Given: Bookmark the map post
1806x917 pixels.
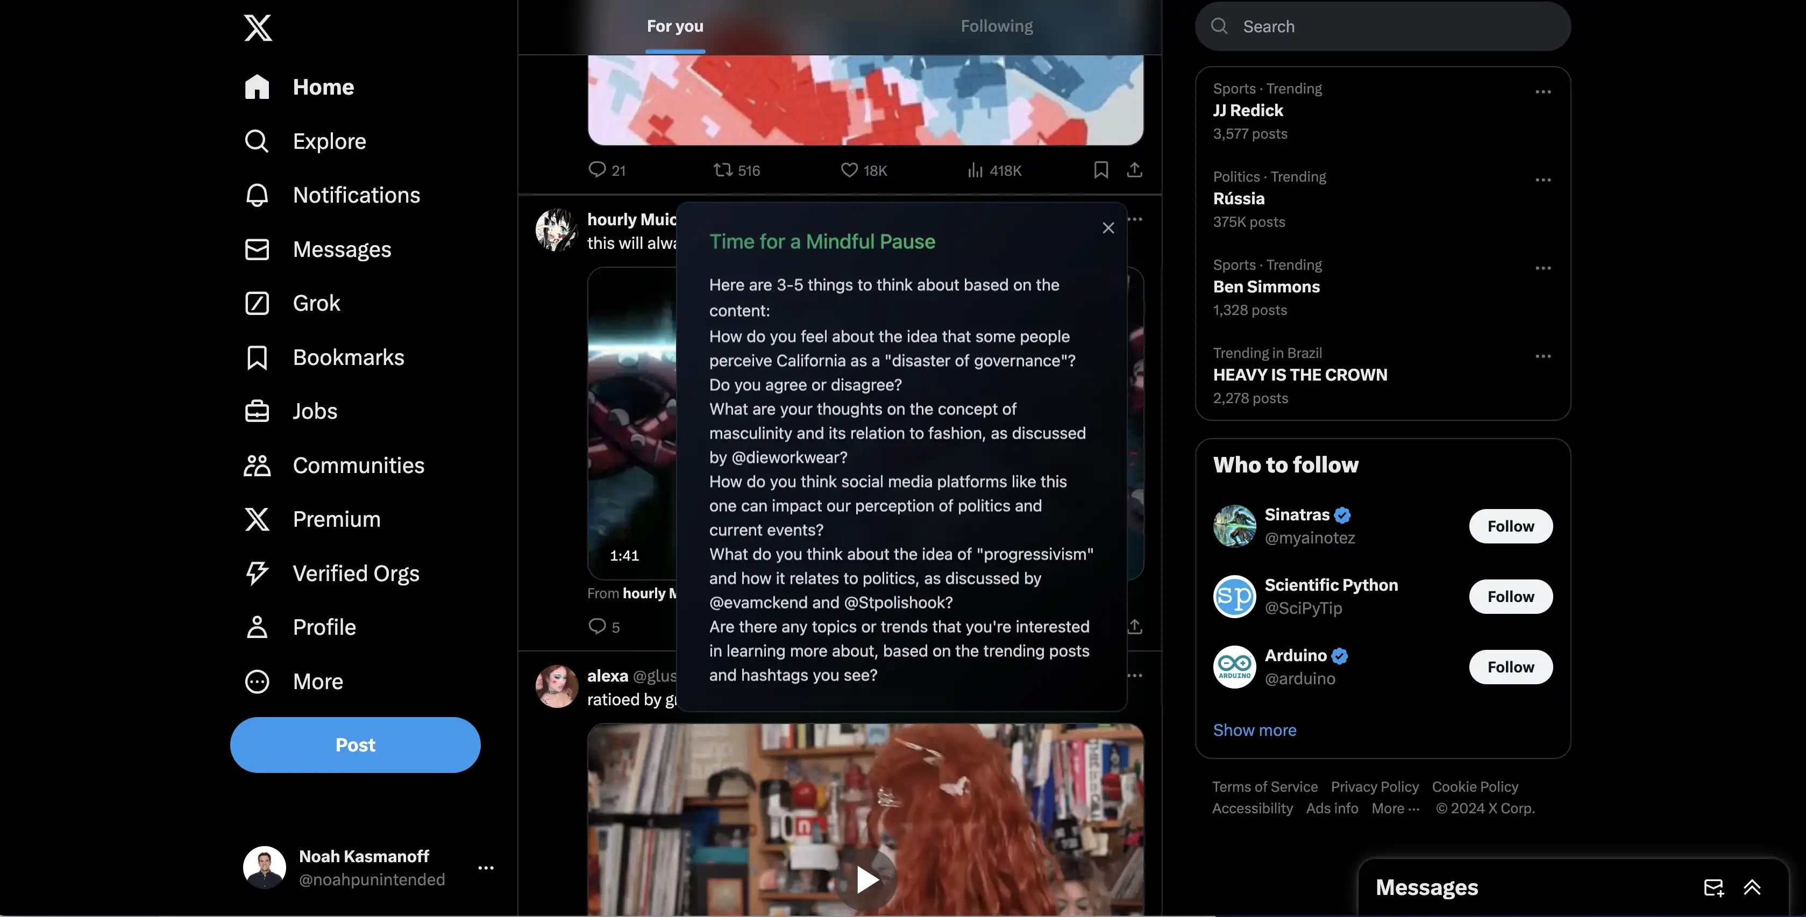Looking at the screenshot, I should click(x=1101, y=169).
